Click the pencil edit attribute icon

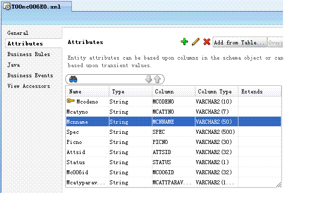[196, 42]
